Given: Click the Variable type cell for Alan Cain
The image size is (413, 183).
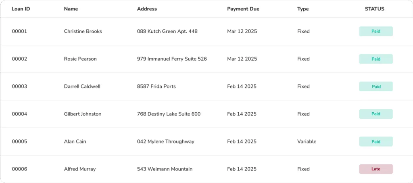Looking at the screenshot, I should [307, 142].
